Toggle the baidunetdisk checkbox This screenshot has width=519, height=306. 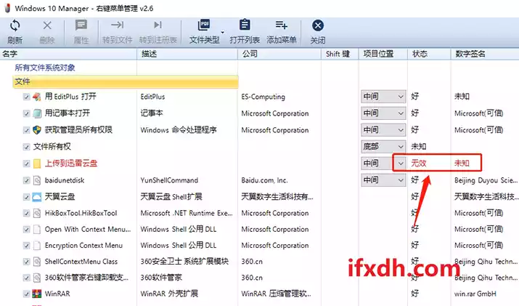coord(26,180)
